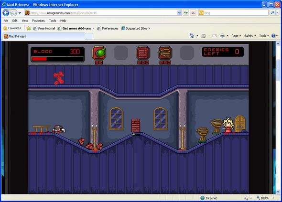The width and height of the screenshot is (282, 202).
Task: Open the File menu
Action: pyautogui.click(x=6, y=21)
